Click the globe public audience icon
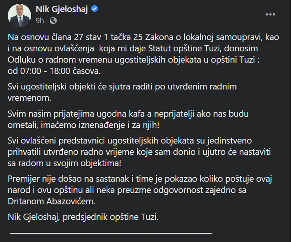Viewport: 291px width, 242px height. [53, 21]
